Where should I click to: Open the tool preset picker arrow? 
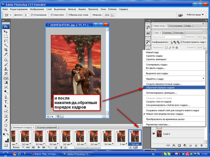point(10,15)
